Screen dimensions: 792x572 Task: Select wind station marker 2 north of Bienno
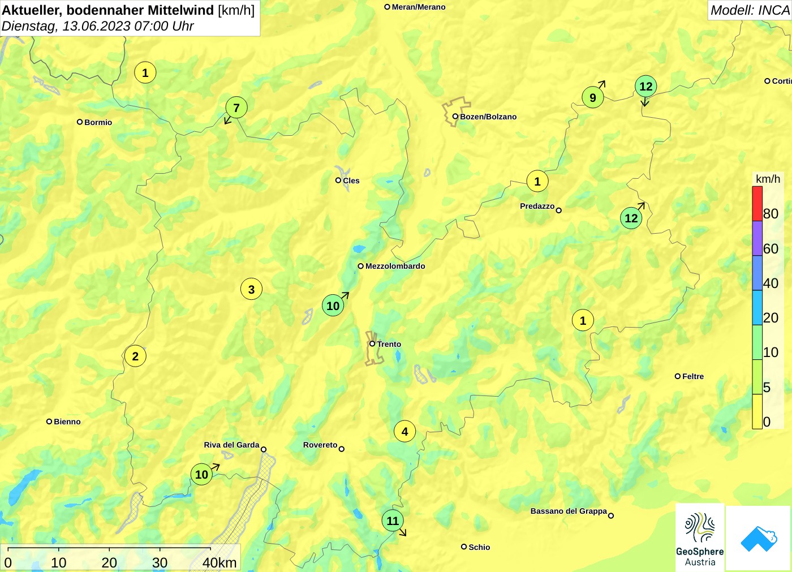coord(135,356)
